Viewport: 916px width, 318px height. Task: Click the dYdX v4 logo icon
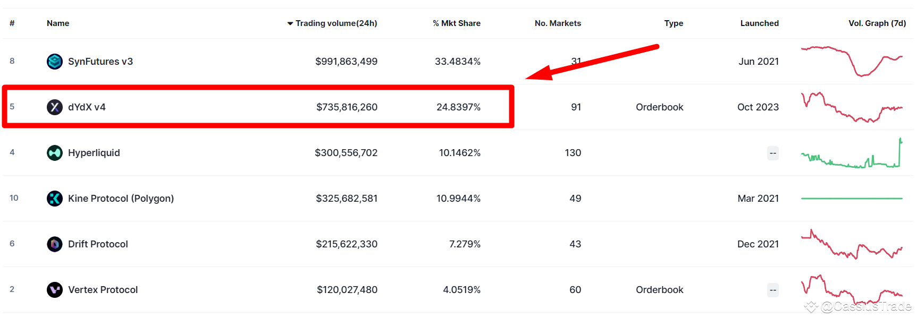coord(55,107)
